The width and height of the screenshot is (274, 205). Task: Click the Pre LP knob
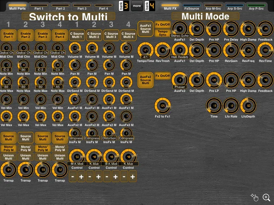(214, 80)
